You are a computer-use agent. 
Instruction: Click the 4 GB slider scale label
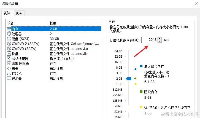(x=119, y=73)
